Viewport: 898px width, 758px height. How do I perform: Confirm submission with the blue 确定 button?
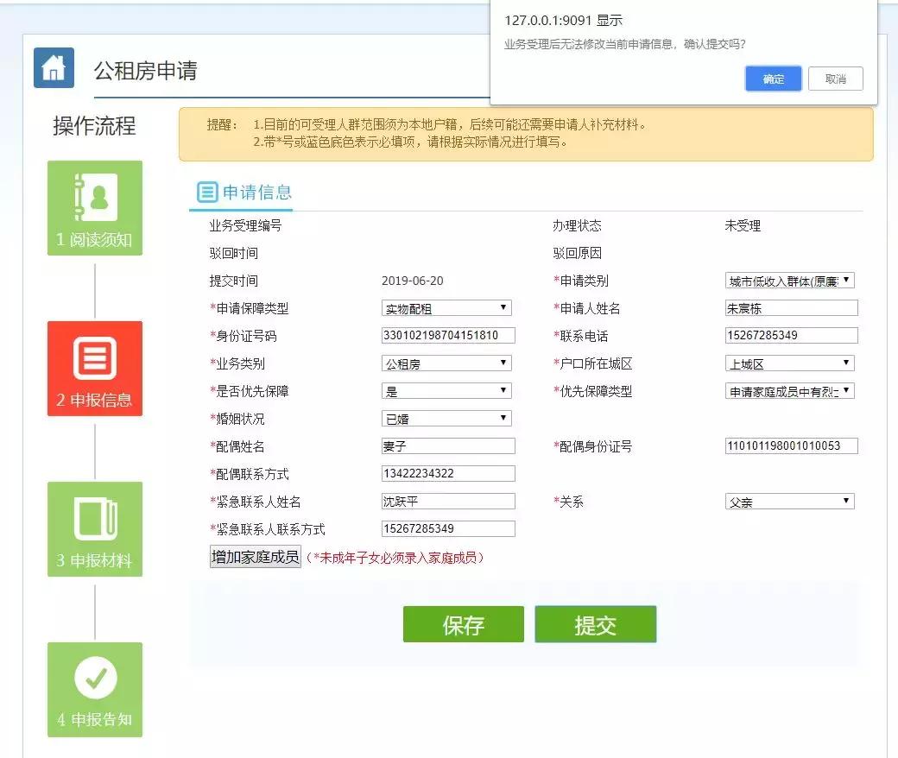click(773, 79)
